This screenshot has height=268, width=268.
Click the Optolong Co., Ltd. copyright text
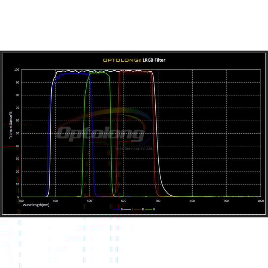134,148
